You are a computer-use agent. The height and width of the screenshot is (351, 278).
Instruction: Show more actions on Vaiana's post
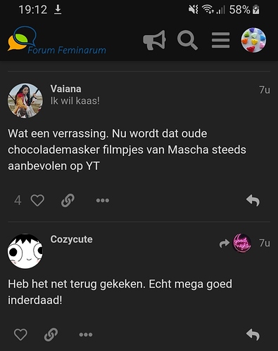click(x=103, y=200)
